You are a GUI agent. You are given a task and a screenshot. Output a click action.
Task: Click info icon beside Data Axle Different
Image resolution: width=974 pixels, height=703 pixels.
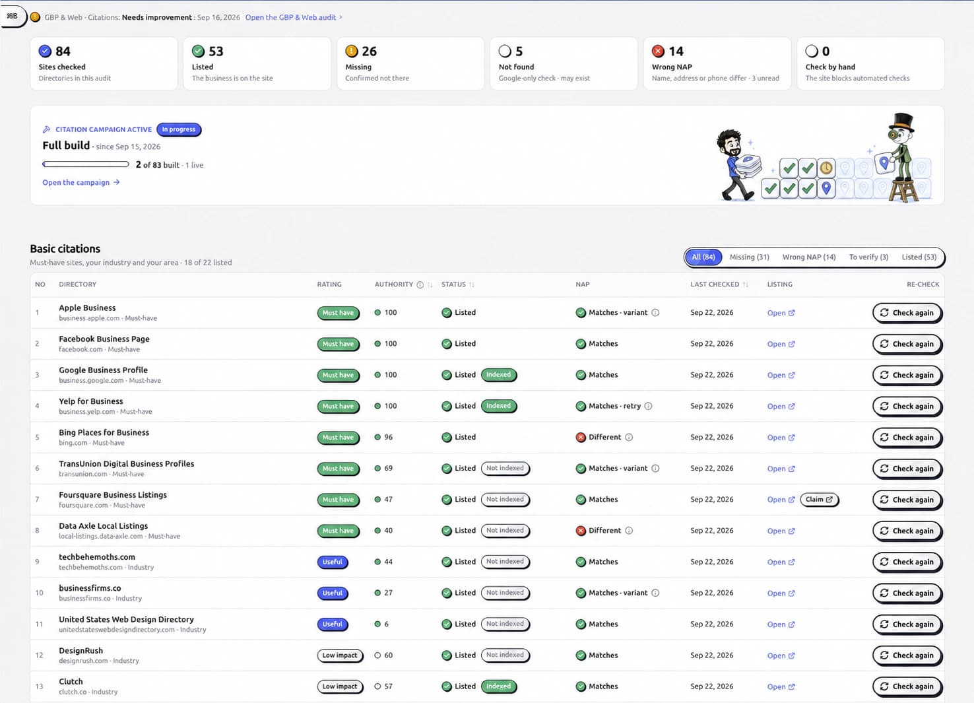pos(629,531)
